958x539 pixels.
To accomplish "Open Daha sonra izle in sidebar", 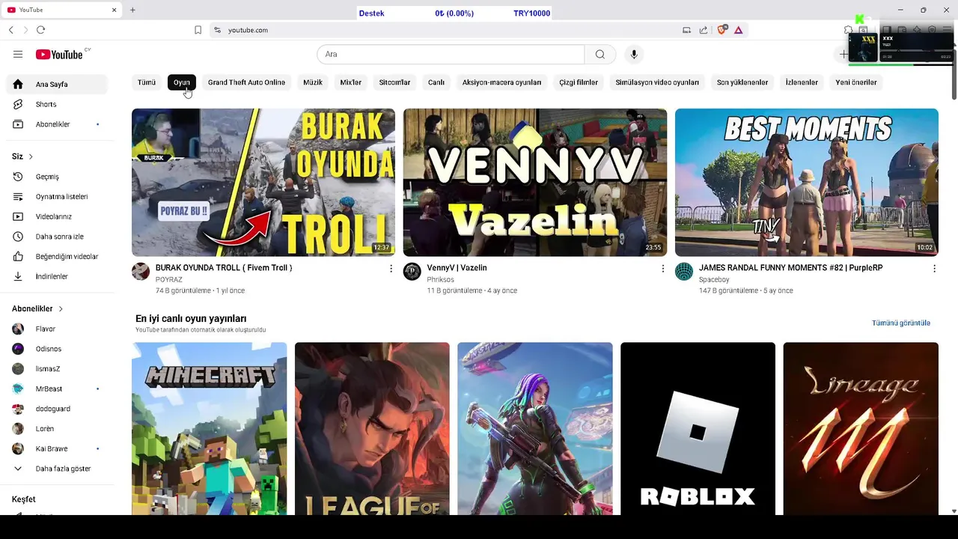I will (x=58, y=237).
